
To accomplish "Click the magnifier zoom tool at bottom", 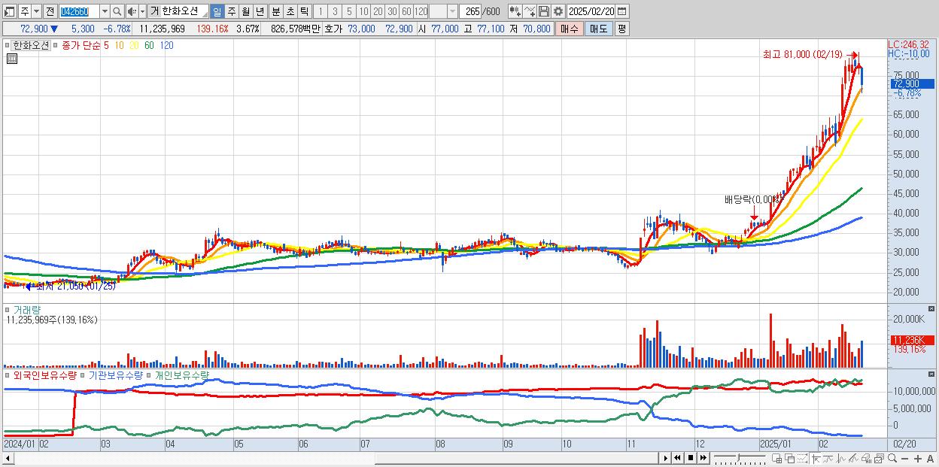I will click(892, 458).
